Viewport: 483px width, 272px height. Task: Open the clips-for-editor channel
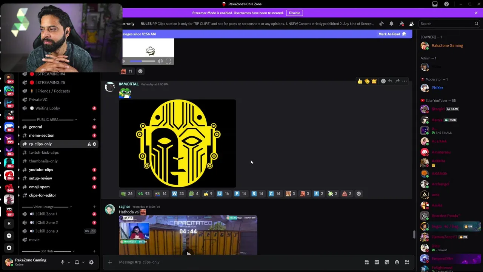tap(59, 195)
